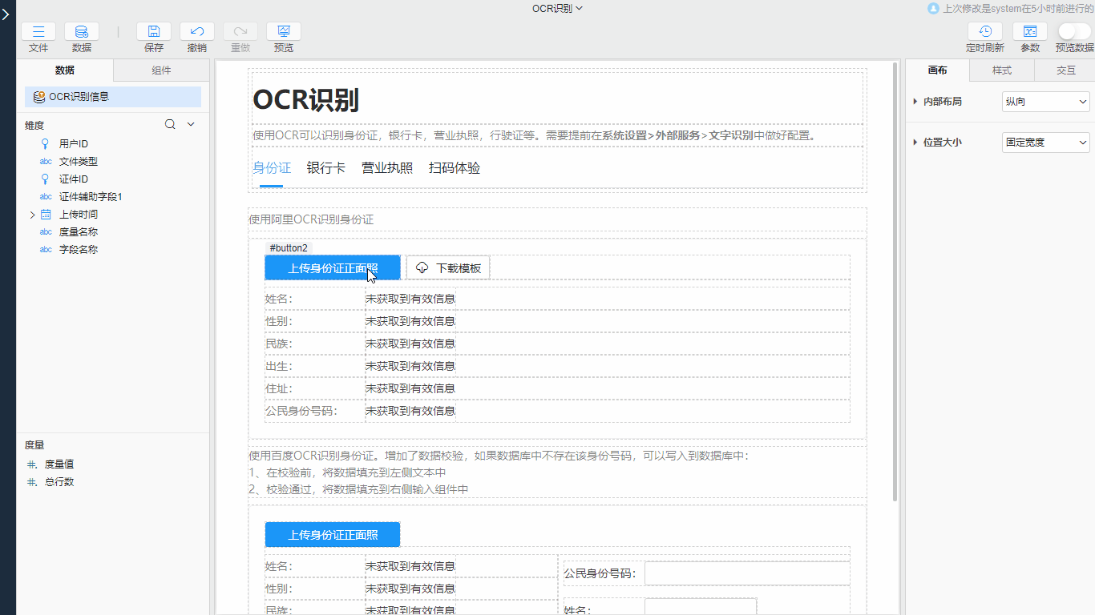Save the report with 保存 icon

pyautogui.click(x=154, y=32)
